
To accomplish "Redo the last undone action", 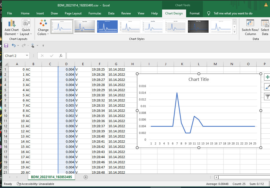I will pos(23,46).
